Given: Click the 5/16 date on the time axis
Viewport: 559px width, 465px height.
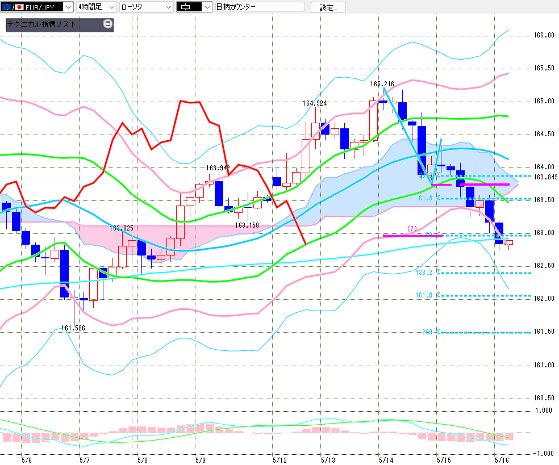Looking at the screenshot, I should 502,460.
